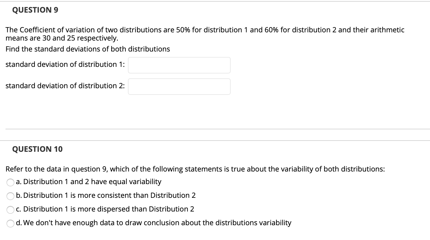Select radio button for option b
This screenshot has width=430, height=240.
pyautogui.click(x=10, y=196)
